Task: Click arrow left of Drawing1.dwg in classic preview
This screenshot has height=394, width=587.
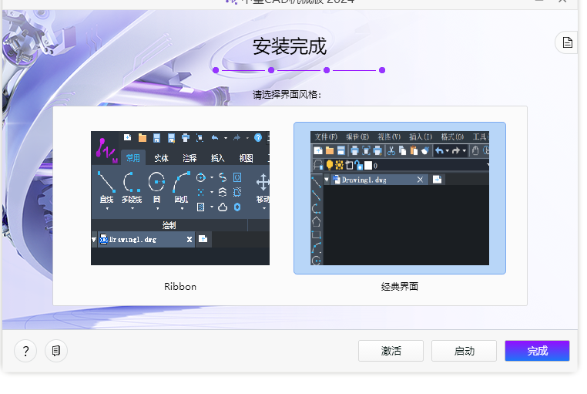Action: [x=327, y=180]
